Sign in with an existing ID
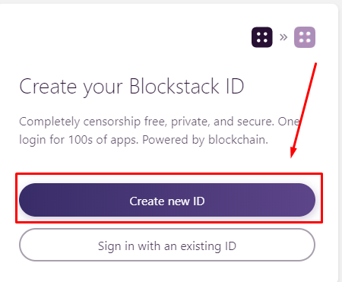342x282 pixels. coord(167,245)
